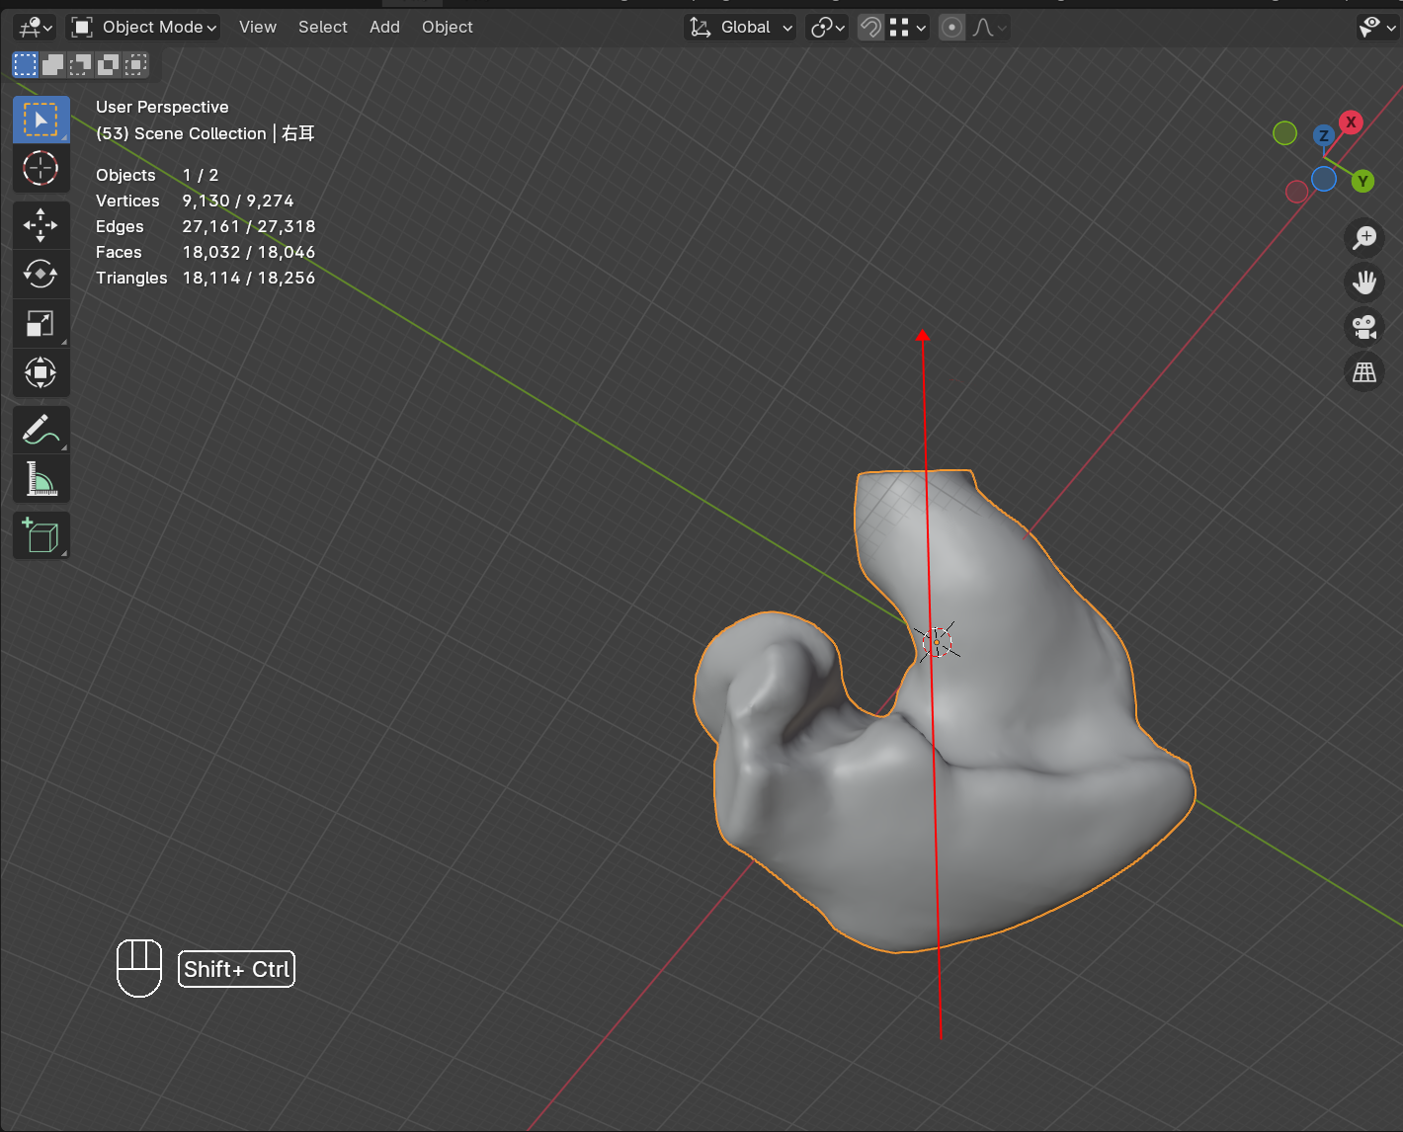Image resolution: width=1403 pixels, height=1132 pixels.
Task: Set selection mode to invert
Action: (108, 65)
